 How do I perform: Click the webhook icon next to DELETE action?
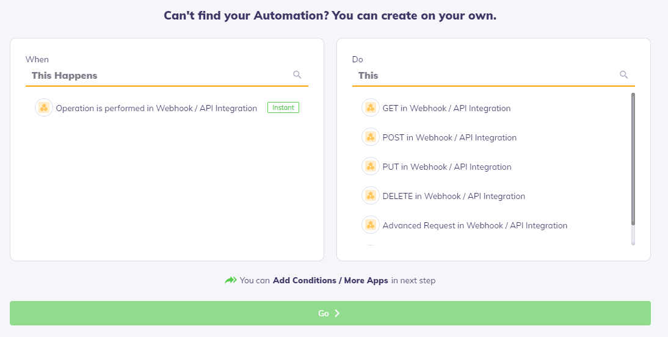pos(370,196)
